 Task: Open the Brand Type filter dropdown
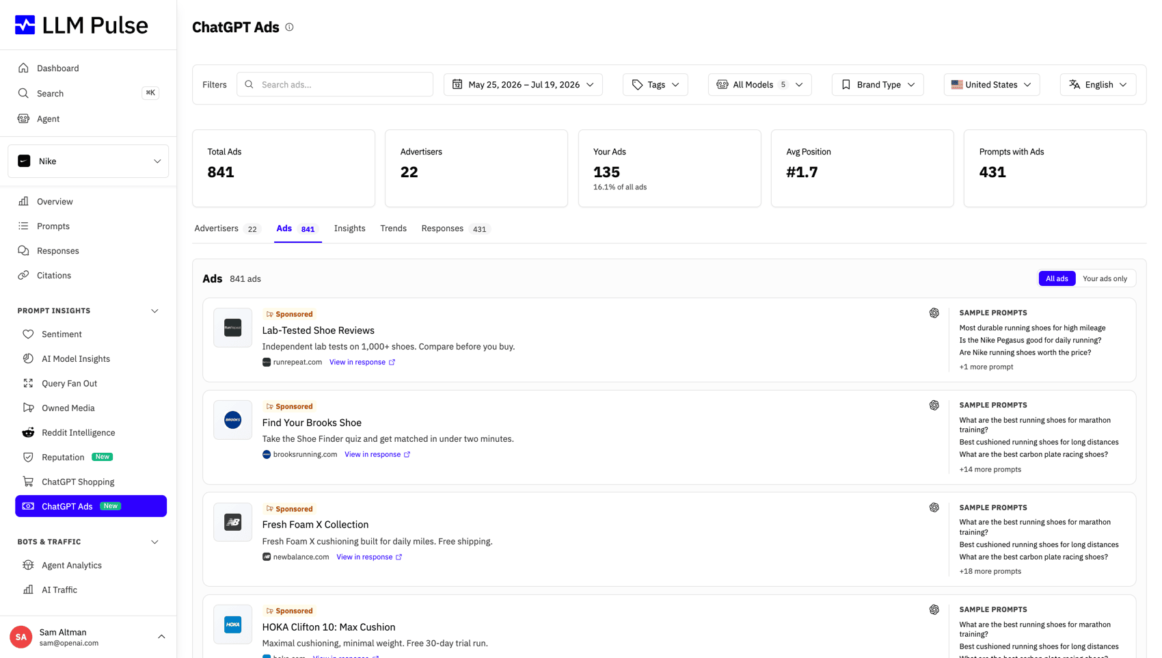coord(878,85)
